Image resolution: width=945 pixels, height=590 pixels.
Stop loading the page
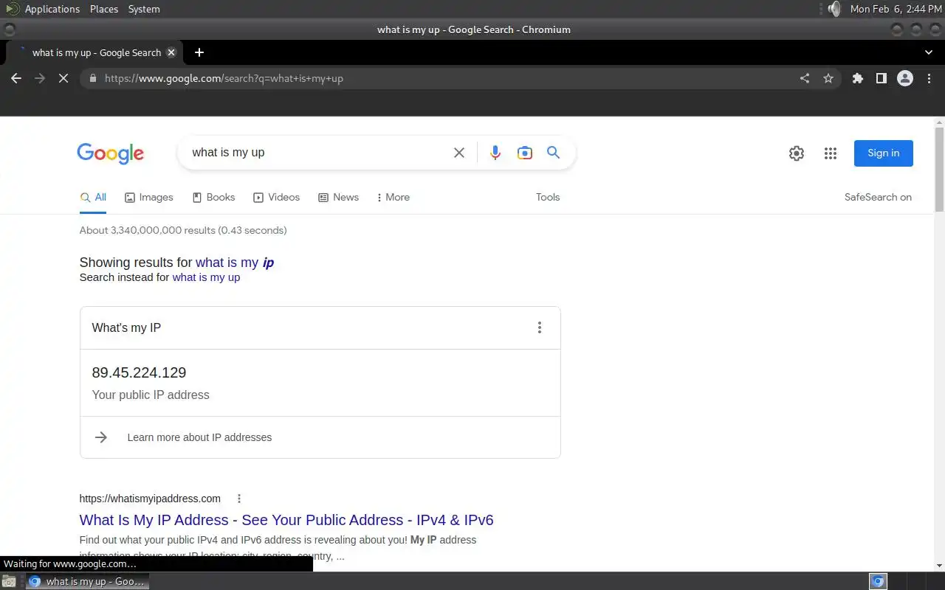(63, 78)
